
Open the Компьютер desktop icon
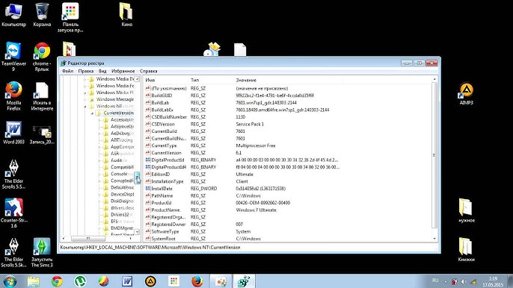(x=13, y=15)
